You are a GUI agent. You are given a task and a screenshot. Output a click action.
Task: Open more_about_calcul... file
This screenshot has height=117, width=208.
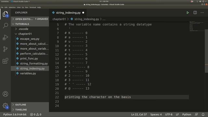[x=34, y=44]
